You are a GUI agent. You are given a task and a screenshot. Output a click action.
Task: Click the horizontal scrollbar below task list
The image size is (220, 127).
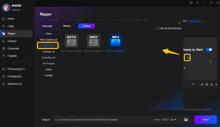[x=197, y=109]
